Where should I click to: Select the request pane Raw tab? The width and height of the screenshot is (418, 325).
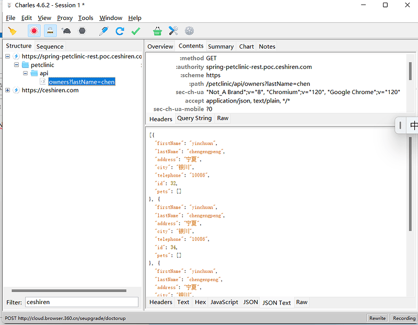click(223, 118)
